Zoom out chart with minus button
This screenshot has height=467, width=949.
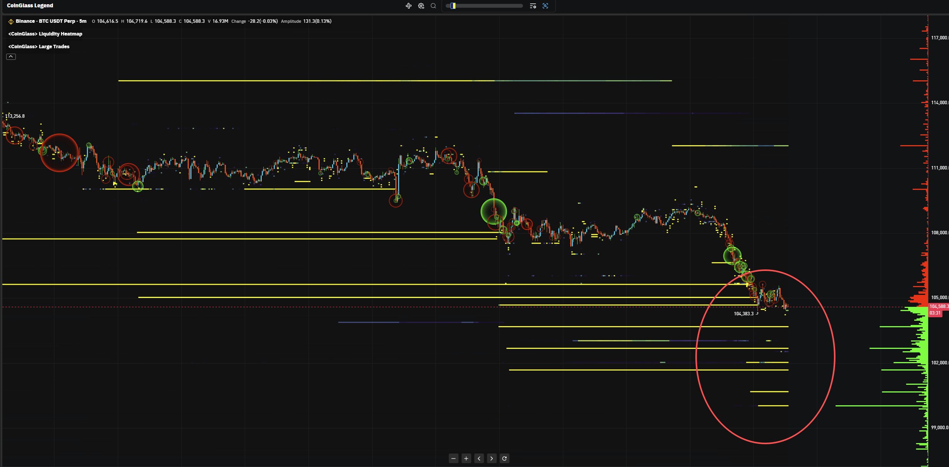pyautogui.click(x=454, y=459)
